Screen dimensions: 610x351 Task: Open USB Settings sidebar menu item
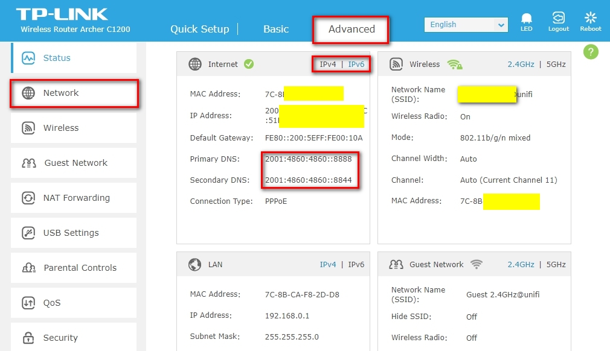[74, 233]
